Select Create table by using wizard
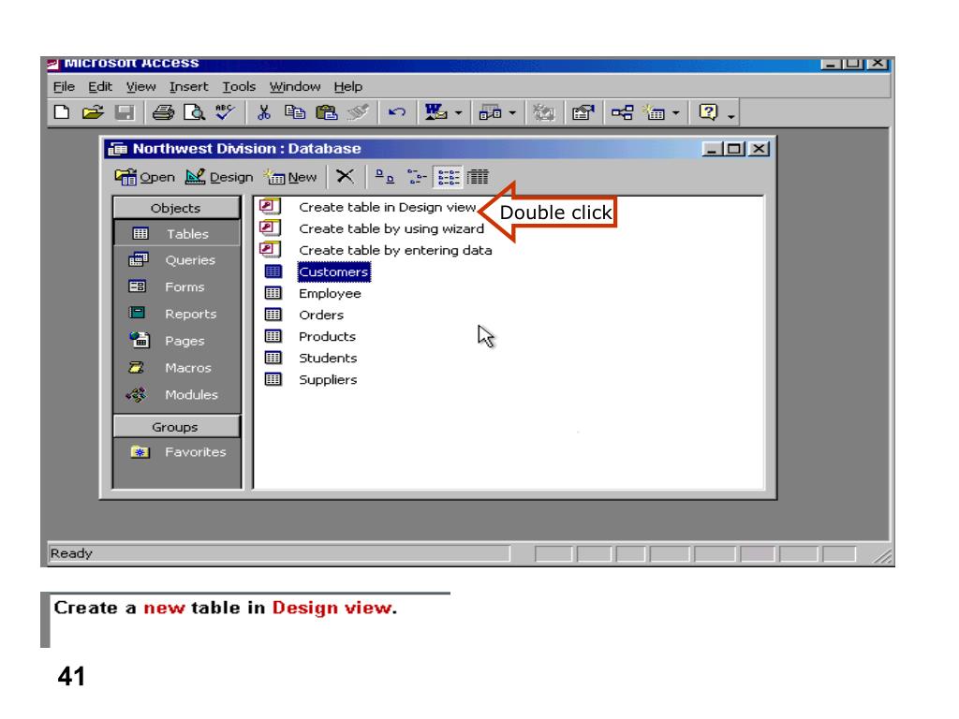This screenshot has height=719, width=959. tap(391, 228)
